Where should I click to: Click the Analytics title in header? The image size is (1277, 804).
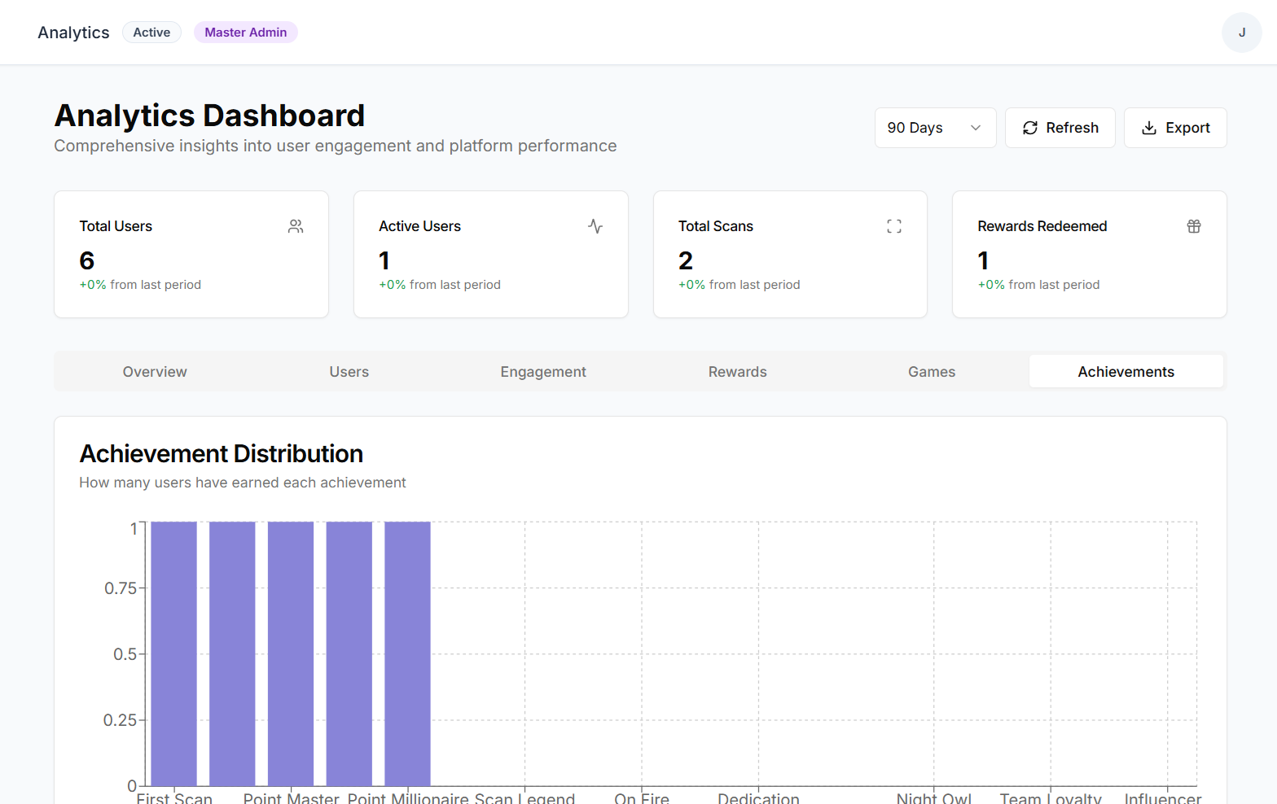pos(73,33)
